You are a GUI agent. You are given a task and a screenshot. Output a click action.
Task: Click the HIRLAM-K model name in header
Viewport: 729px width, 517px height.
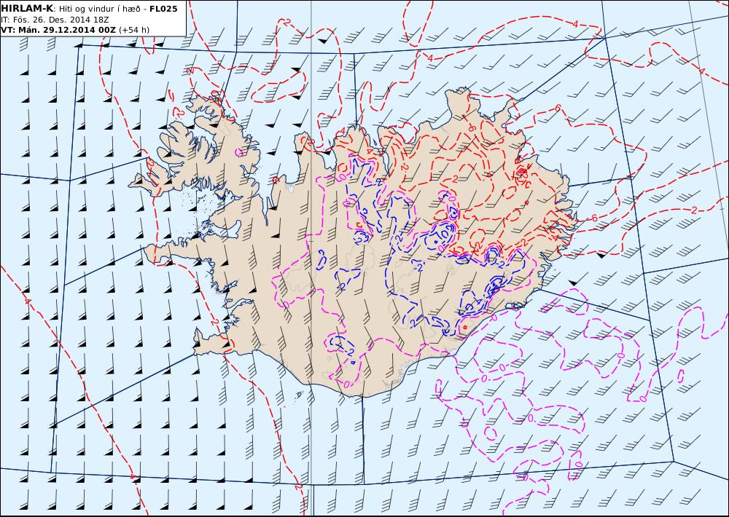pyautogui.click(x=28, y=9)
